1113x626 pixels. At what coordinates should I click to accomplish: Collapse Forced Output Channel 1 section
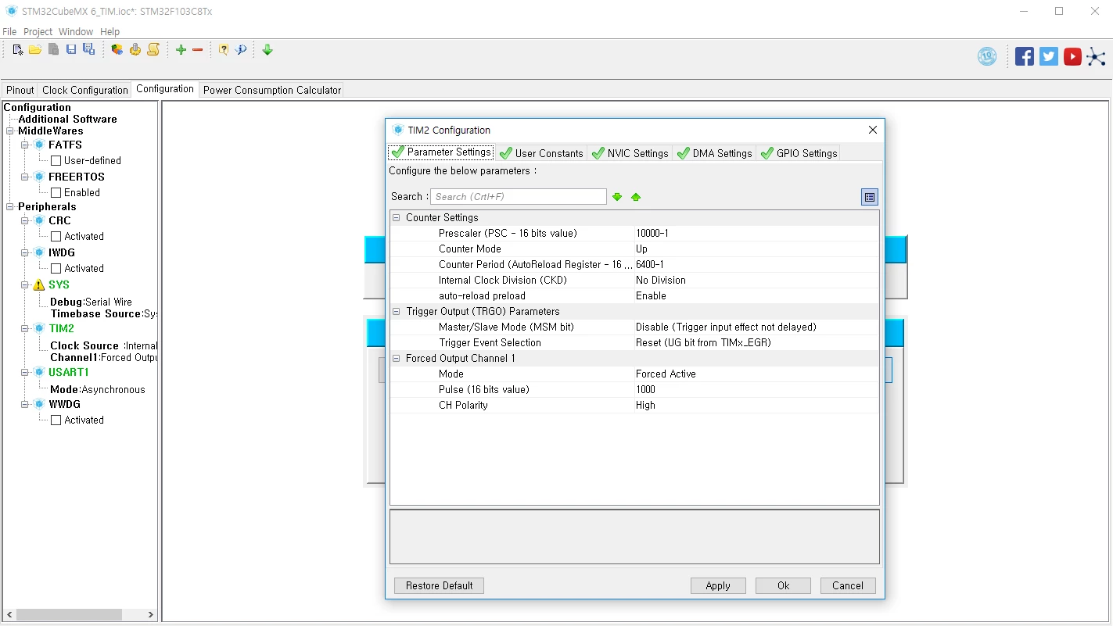pyautogui.click(x=397, y=359)
